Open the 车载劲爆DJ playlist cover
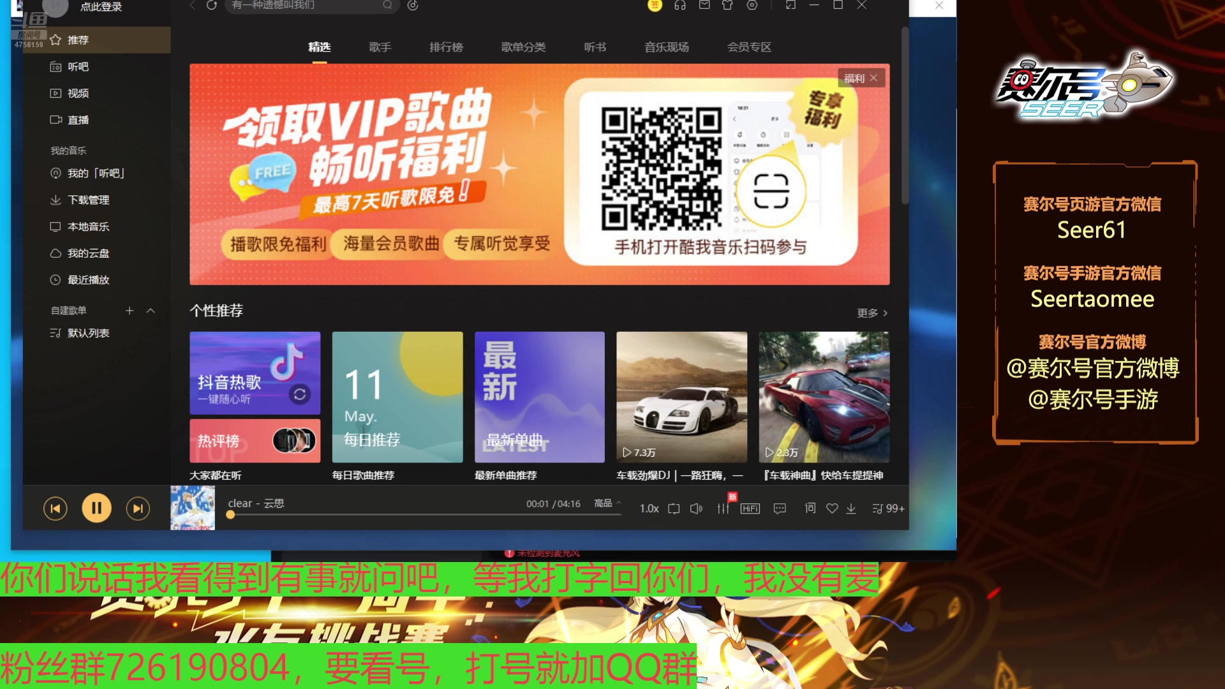 pos(682,397)
